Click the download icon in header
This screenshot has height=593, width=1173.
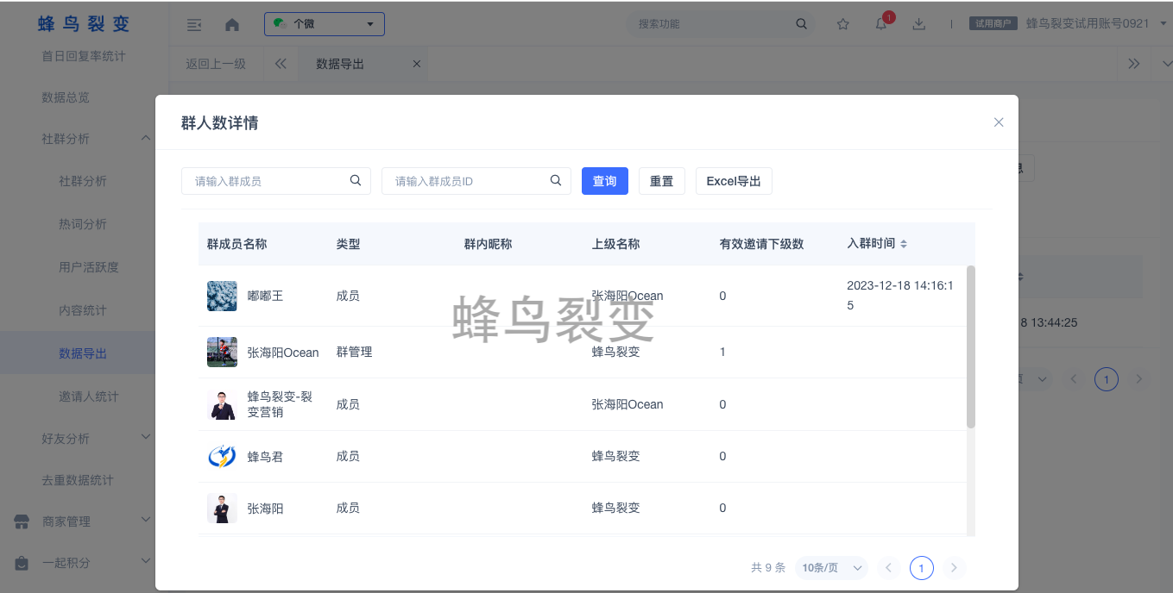pos(919,24)
